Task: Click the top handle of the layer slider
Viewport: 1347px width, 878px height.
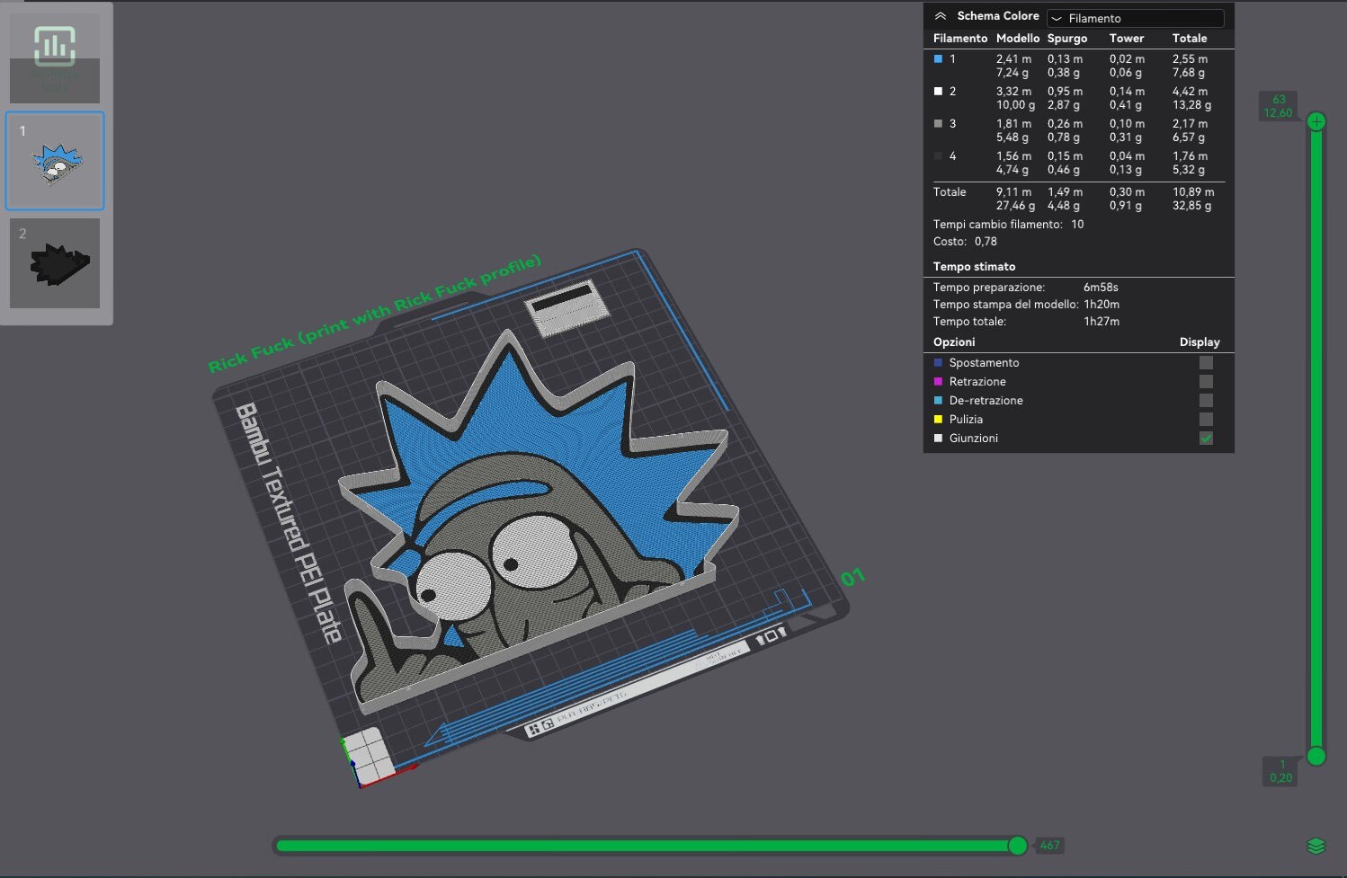Action: point(1316,120)
